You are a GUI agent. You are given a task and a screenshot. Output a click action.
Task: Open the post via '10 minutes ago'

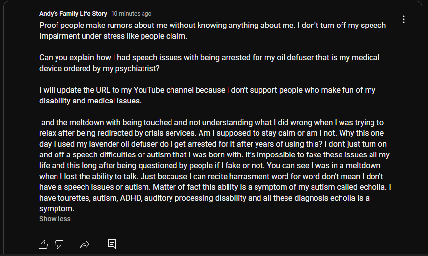click(131, 14)
